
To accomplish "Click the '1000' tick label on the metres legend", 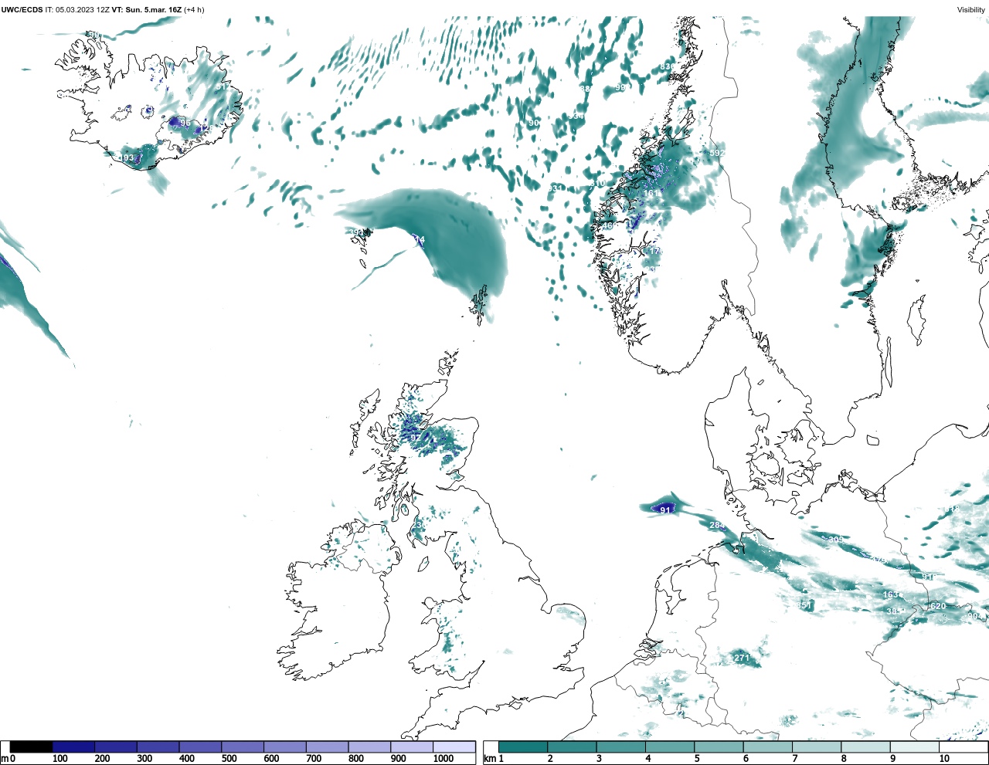I will click(443, 759).
